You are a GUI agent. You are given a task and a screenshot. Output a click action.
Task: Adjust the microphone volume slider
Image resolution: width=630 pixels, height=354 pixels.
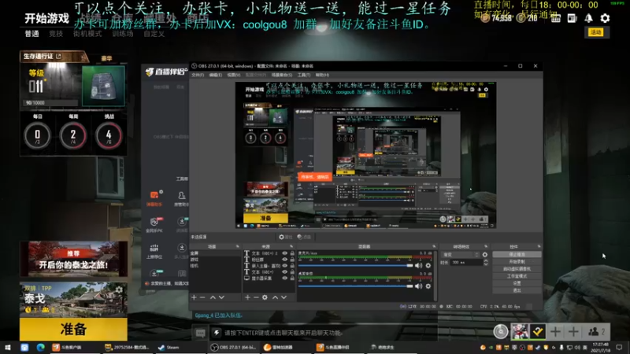(x=356, y=265)
